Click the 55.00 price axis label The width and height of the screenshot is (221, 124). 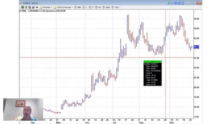click(196, 19)
